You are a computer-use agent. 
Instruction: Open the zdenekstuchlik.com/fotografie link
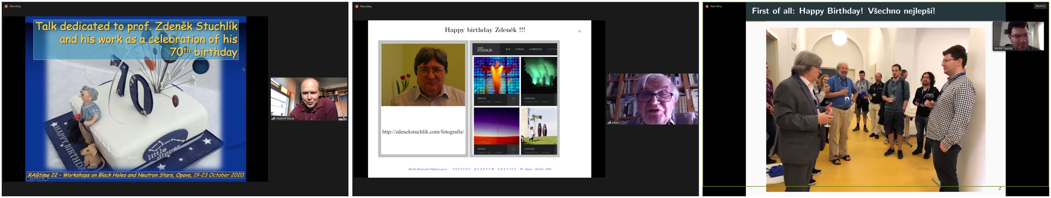tap(423, 132)
